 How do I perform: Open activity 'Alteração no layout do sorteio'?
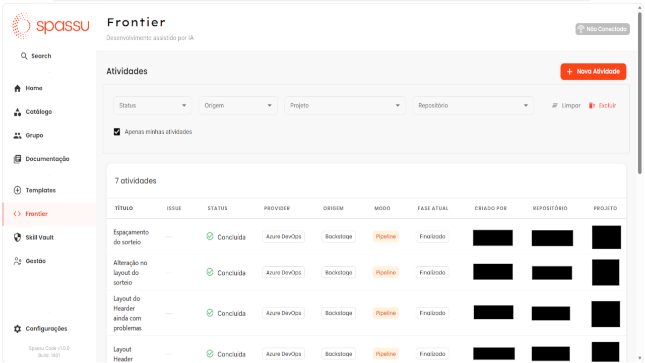(x=131, y=273)
